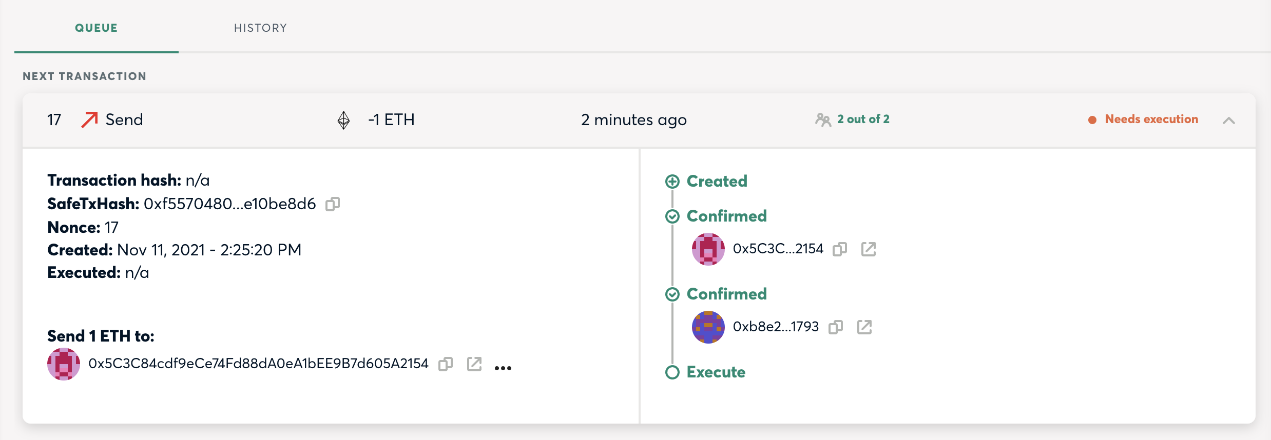Viewport: 1271px width, 440px height.
Task: Open recipient address in block explorer
Action: click(475, 364)
